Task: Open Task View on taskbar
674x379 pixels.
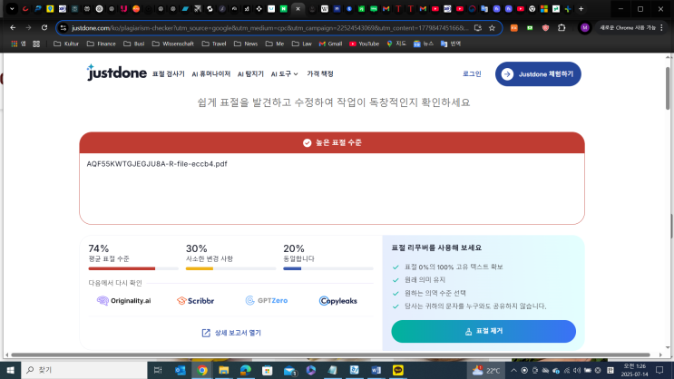Action: 158,370
